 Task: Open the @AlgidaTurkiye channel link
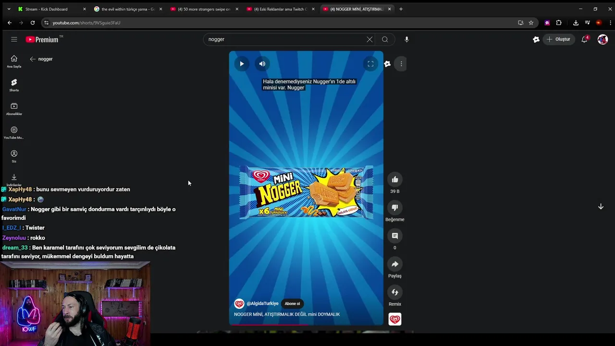pos(262,304)
